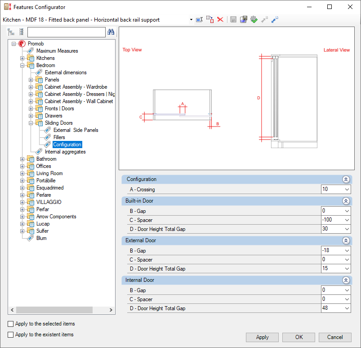This screenshot has width=361, height=348.
Task: Click the collapse-all tree icon
Action: 22,32
